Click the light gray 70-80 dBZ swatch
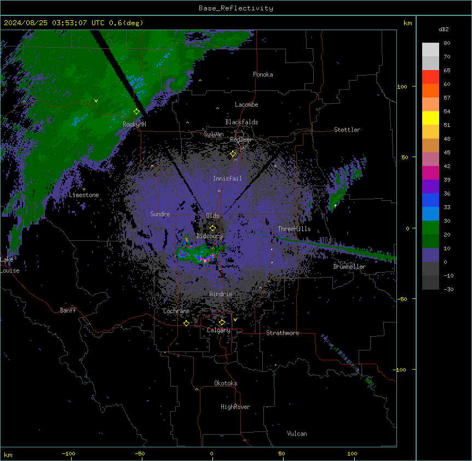The width and height of the screenshot is (472, 461). coord(430,50)
